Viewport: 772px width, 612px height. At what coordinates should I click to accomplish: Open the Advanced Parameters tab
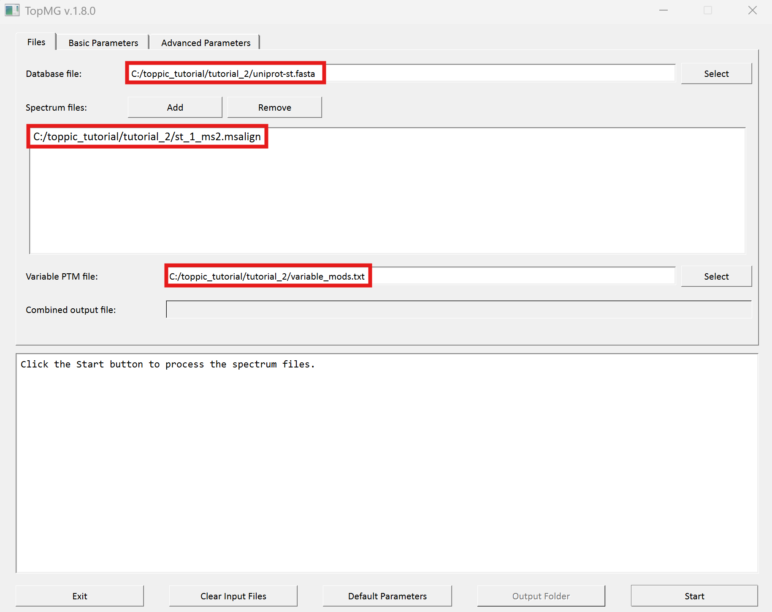pyautogui.click(x=206, y=43)
